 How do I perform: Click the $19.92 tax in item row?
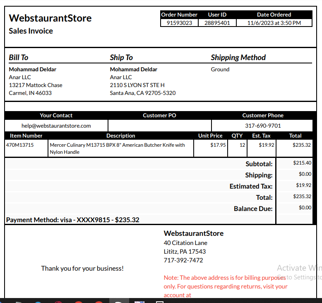[x=267, y=145]
